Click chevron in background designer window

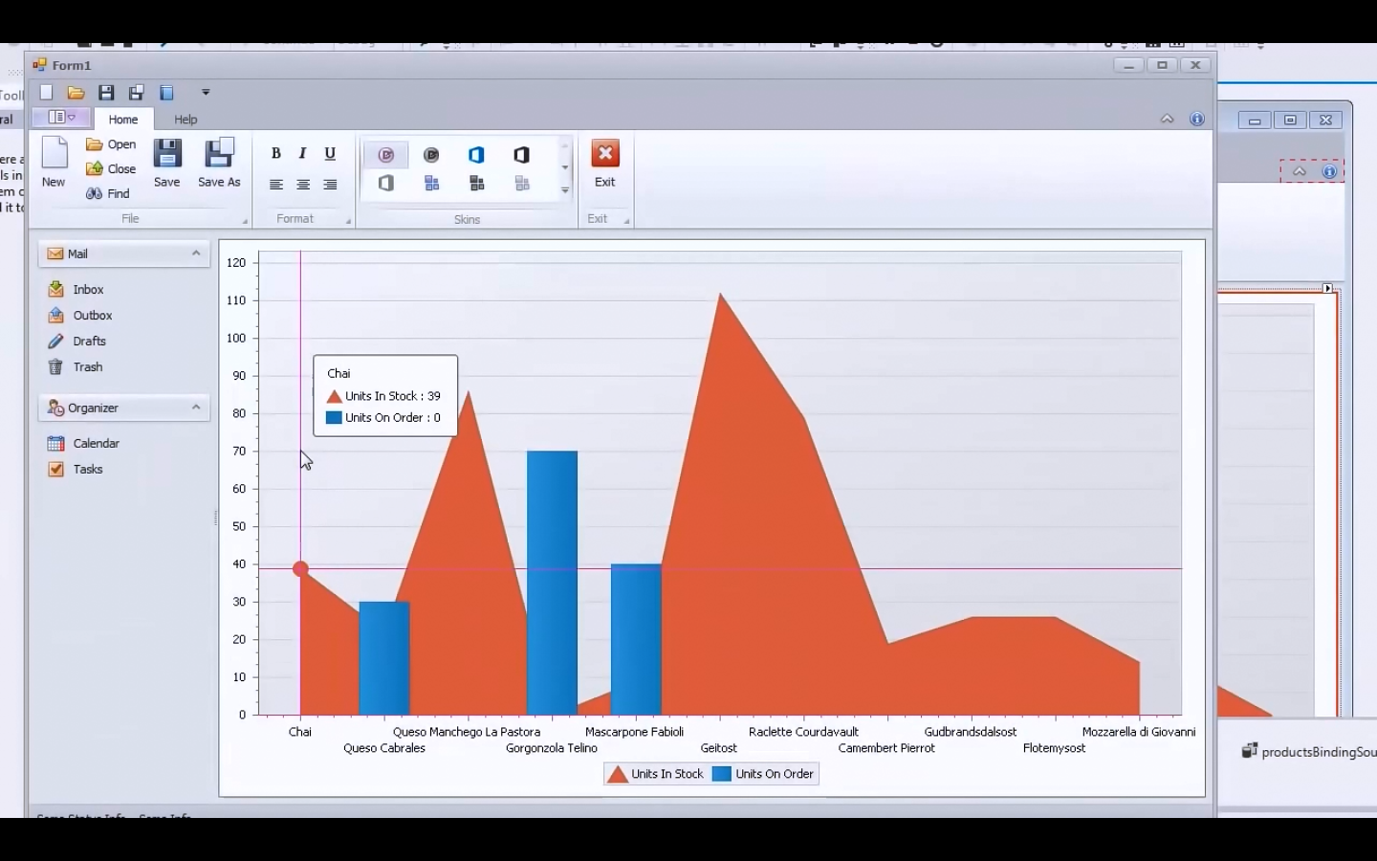[1300, 171]
